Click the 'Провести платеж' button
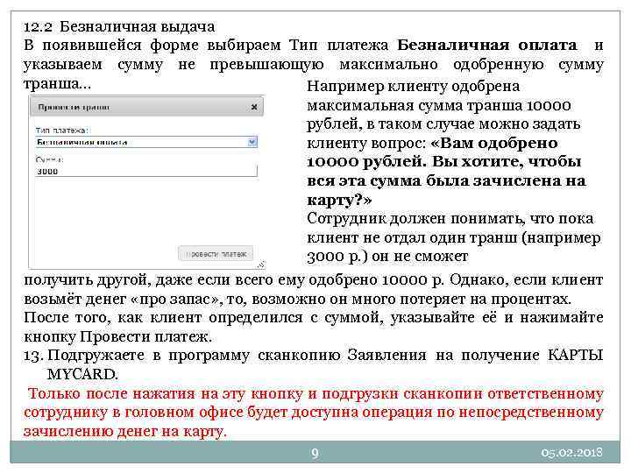 [216, 254]
